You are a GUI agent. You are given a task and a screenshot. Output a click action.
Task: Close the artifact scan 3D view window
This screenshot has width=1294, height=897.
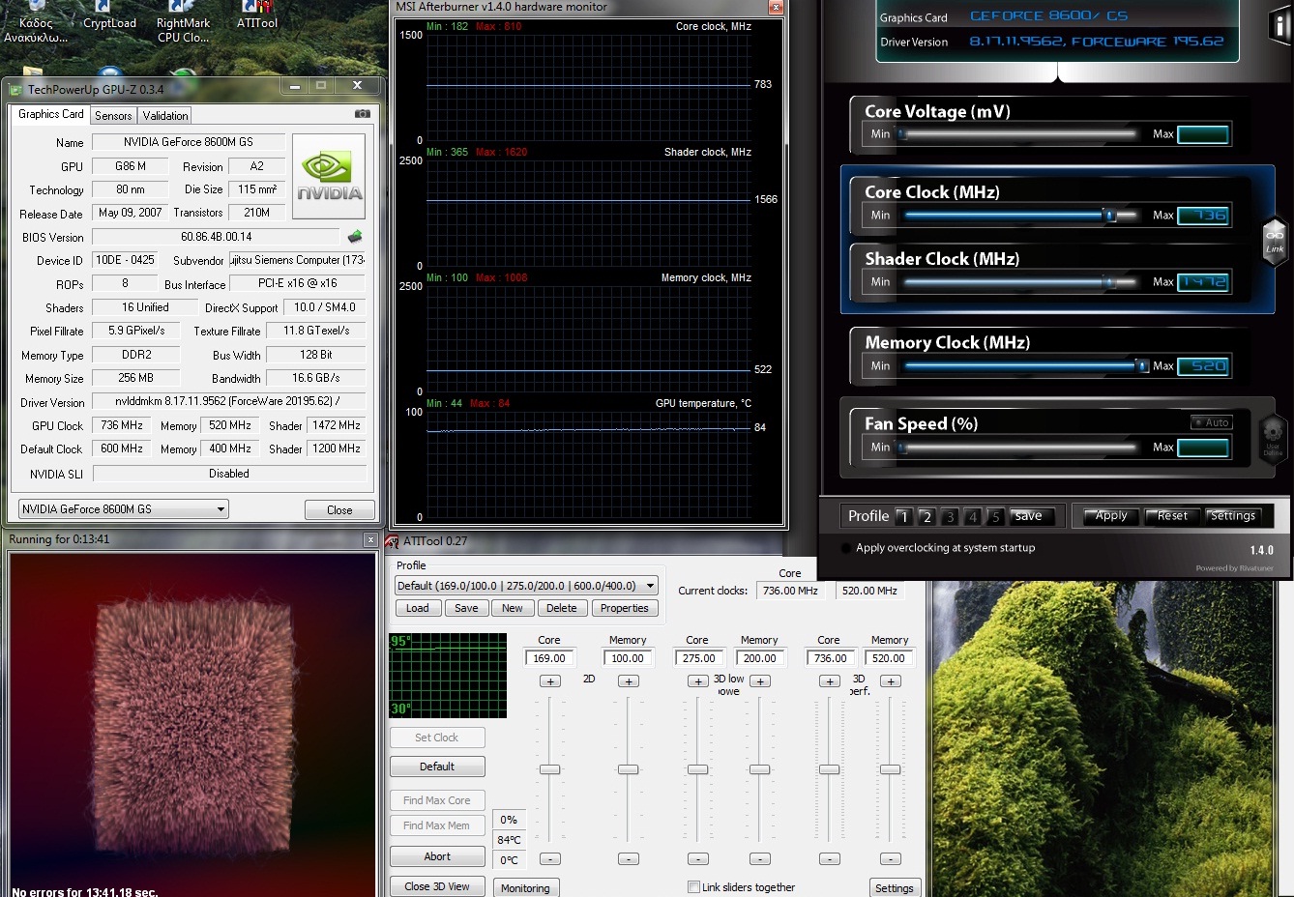(x=369, y=539)
